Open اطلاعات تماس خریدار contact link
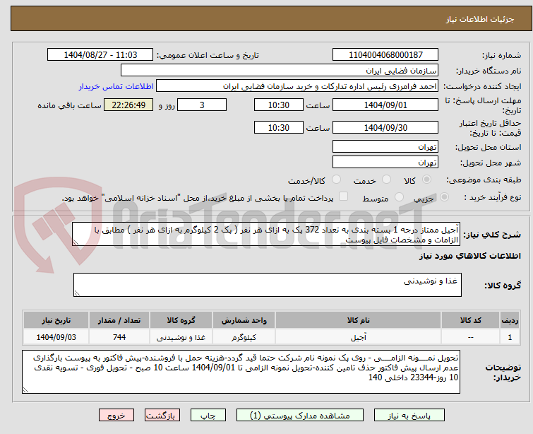Screen dimensions: 533x434 [x=116, y=86]
